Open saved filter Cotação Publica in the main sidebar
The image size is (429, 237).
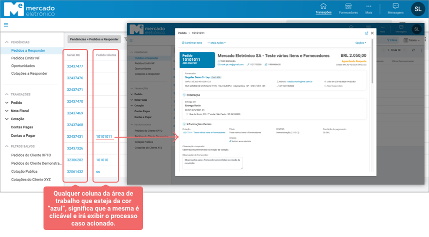[x=24, y=172]
